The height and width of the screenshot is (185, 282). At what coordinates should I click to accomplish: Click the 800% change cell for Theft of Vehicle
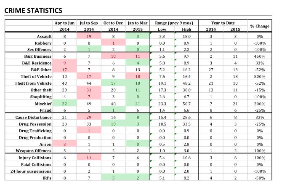pyautogui.click(x=260, y=76)
